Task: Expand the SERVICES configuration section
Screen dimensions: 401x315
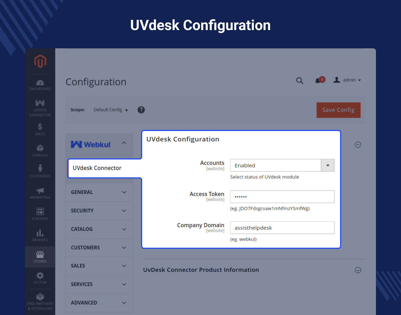Action: pyautogui.click(x=99, y=284)
